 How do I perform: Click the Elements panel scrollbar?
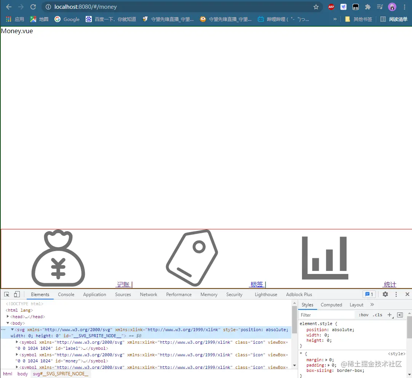tap(294, 320)
